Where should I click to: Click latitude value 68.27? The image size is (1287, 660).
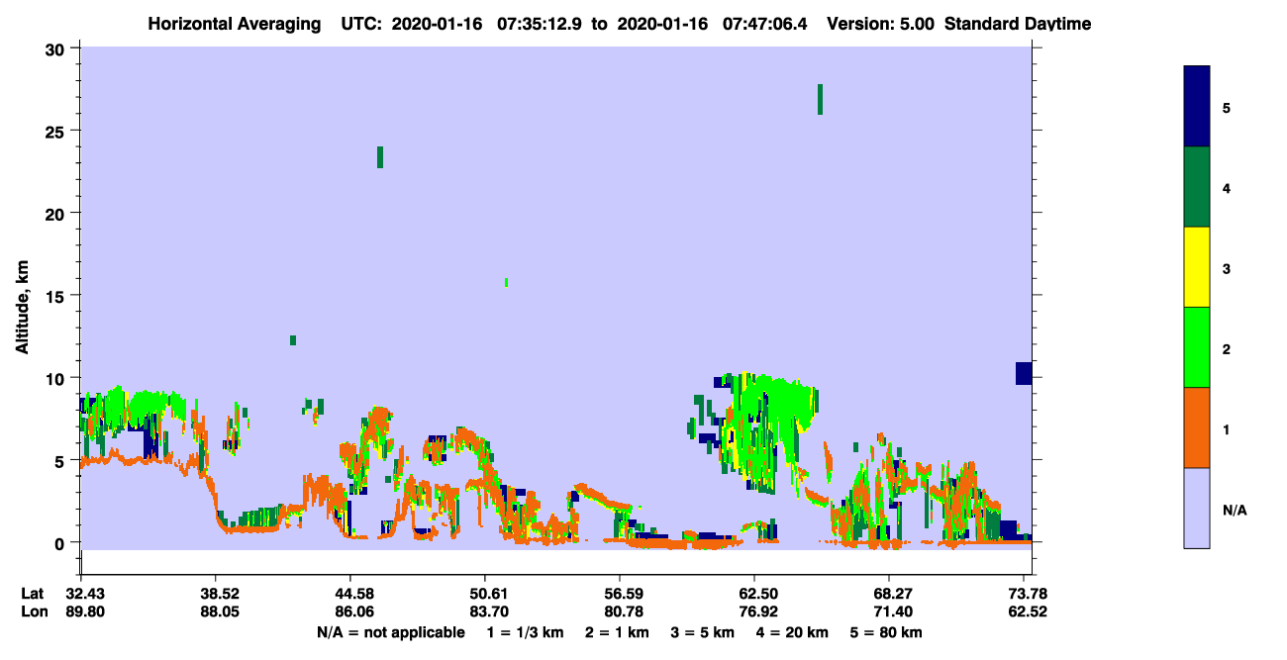[x=892, y=594]
